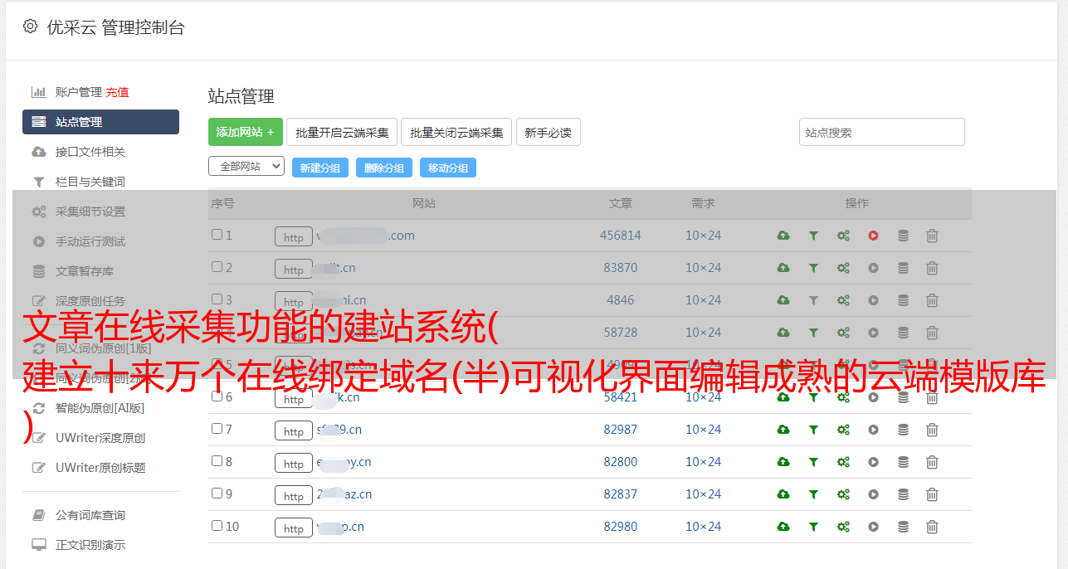The height and width of the screenshot is (569, 1068).
Task: Open the gears settings icon for site 7
Action: click(843, 430)
